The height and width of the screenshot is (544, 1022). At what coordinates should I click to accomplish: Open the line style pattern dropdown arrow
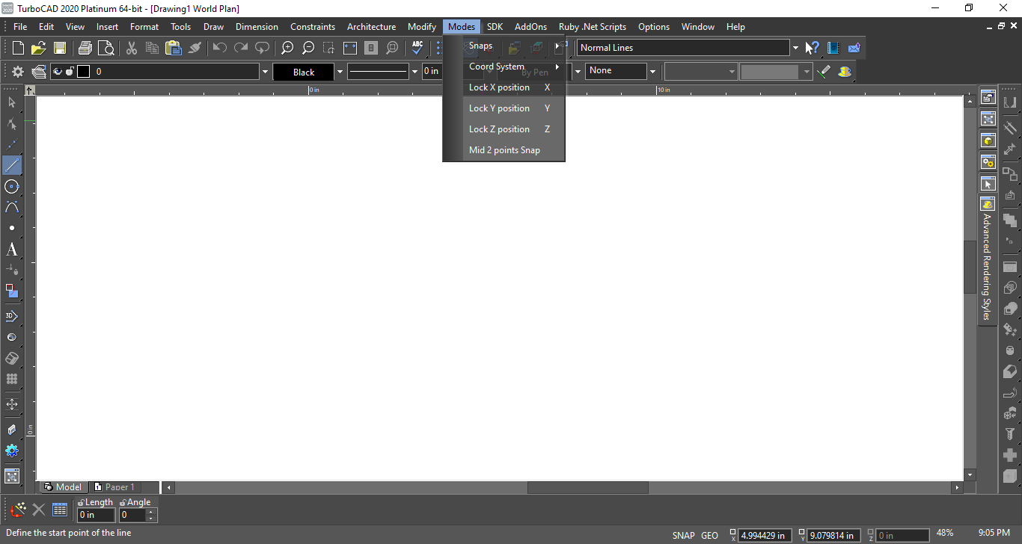pyautogui.click(x=415, y=72)
